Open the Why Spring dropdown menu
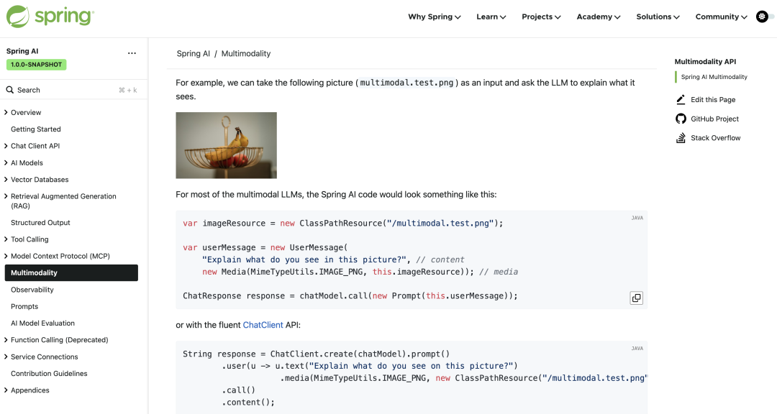Screen dimensions: 777x414 coord(435,17)
